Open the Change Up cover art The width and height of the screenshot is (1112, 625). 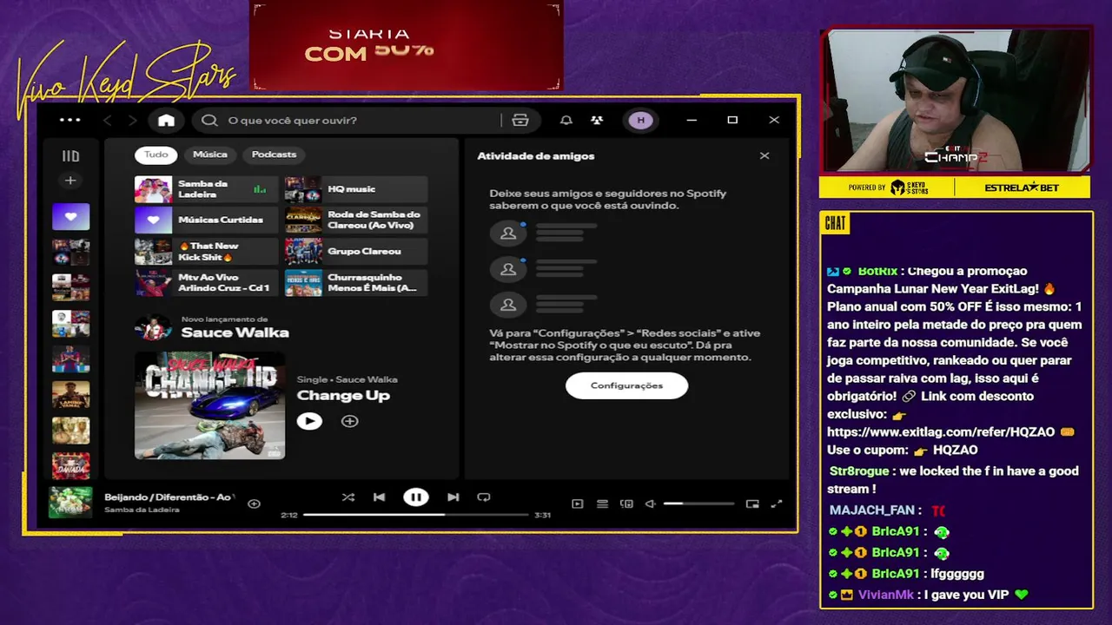pyautogui.click(x=209, y=405)
